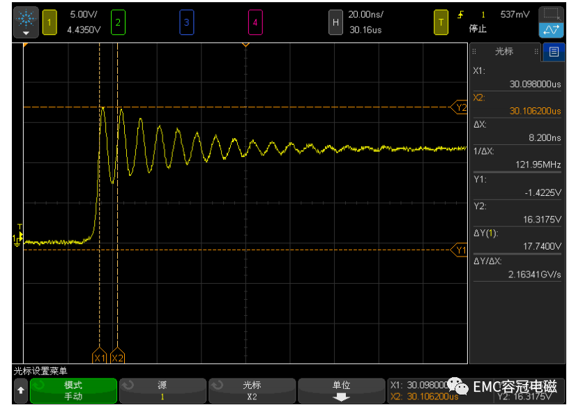Select the zoom box drawing icon
The width and height of the screenshot is (576, 412).
tap(552, 15)
